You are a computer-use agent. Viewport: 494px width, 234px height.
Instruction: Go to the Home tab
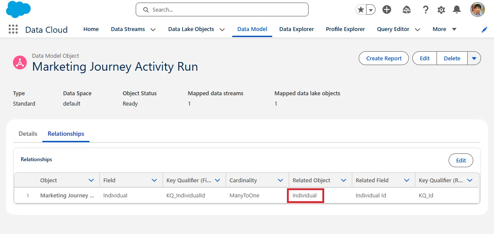pos(91,29)
